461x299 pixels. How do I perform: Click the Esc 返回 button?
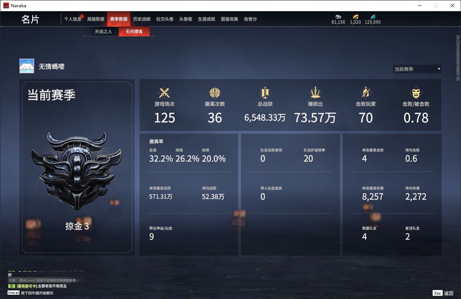(443, 293)
